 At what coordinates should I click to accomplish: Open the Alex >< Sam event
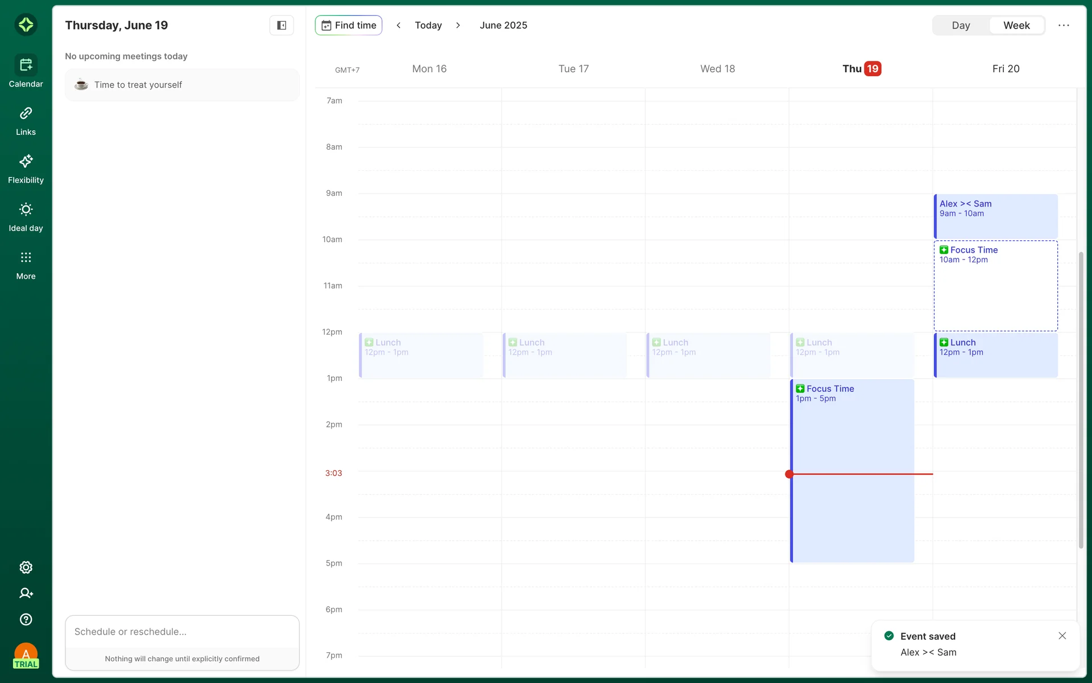point(995,216)
